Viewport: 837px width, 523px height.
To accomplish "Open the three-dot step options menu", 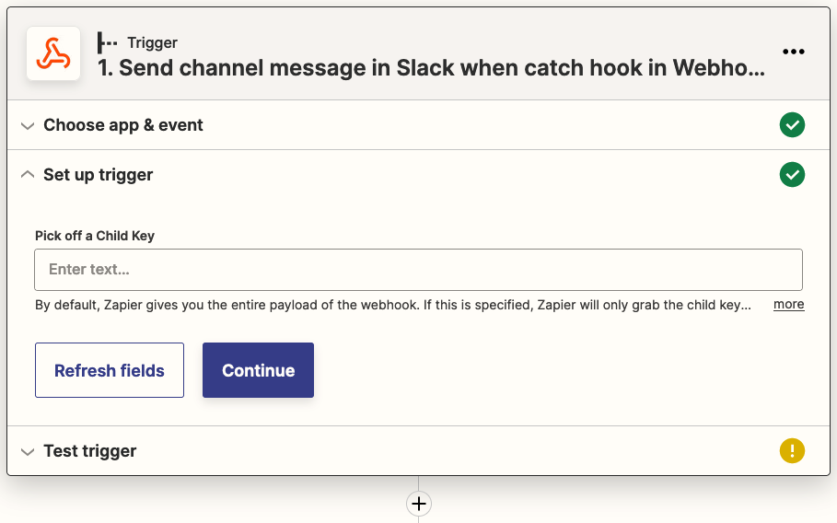I will pyautogui.click(x=793, y=52).
